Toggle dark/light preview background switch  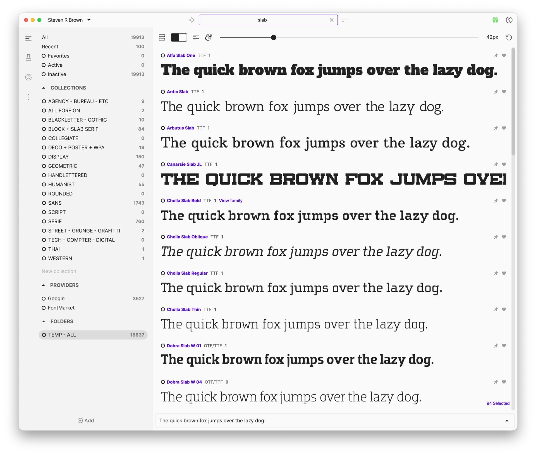tap(179, 37)
